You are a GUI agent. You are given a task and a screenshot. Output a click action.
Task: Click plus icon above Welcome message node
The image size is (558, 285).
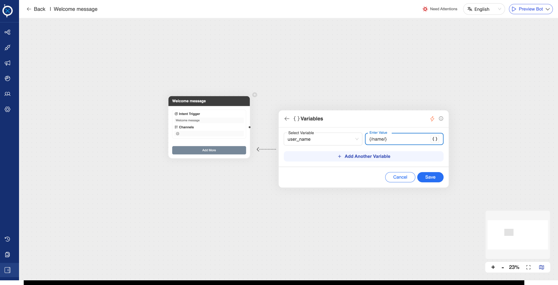(x=255, y=95)
